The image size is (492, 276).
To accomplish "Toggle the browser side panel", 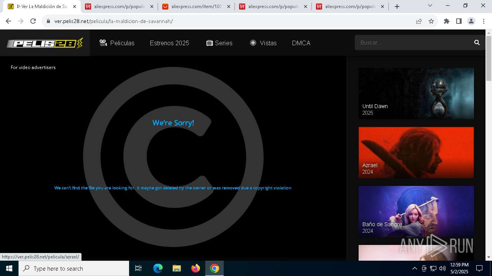I will pyautogui.click(x=459, y=21).
